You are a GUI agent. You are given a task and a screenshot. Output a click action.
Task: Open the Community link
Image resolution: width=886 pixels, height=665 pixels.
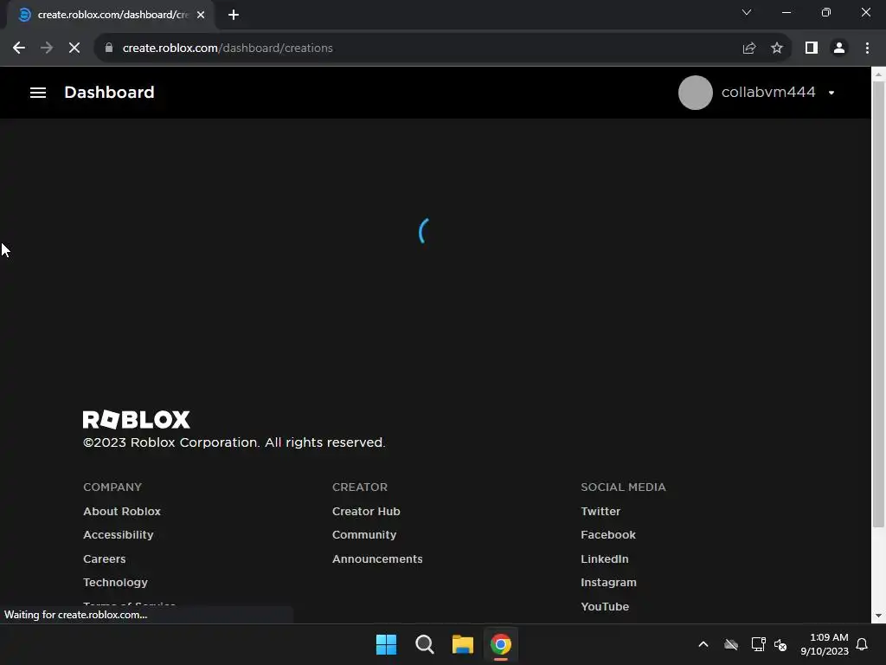[x=364, y=535]
